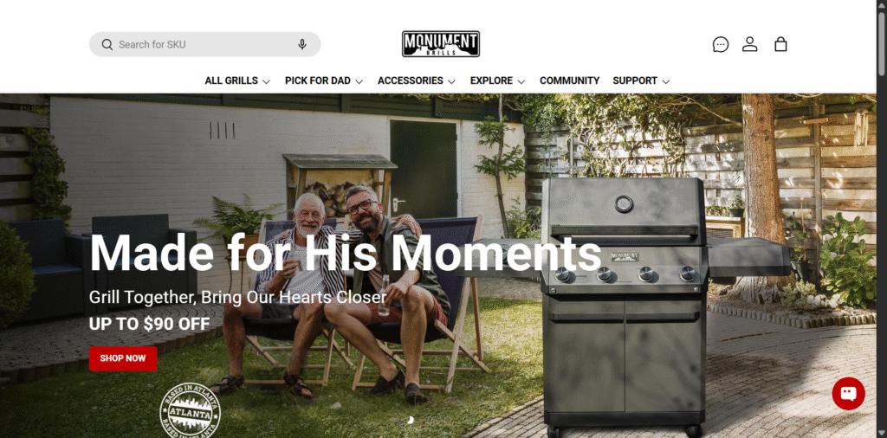The width and height of the screenshot is (887, 438).
Task: Expand the Explore dropdown chevron
Action: point(521,81)
